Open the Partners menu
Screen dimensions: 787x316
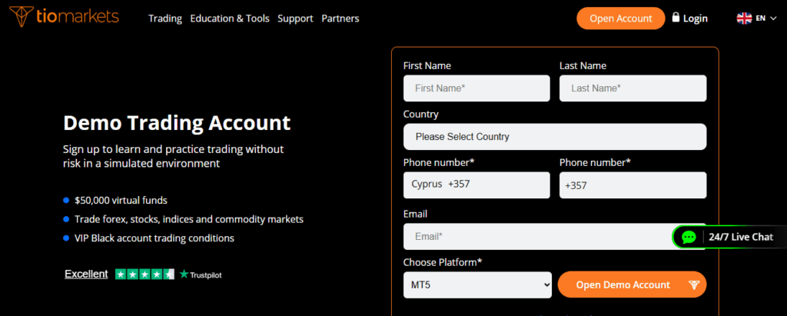pos(340,18)
